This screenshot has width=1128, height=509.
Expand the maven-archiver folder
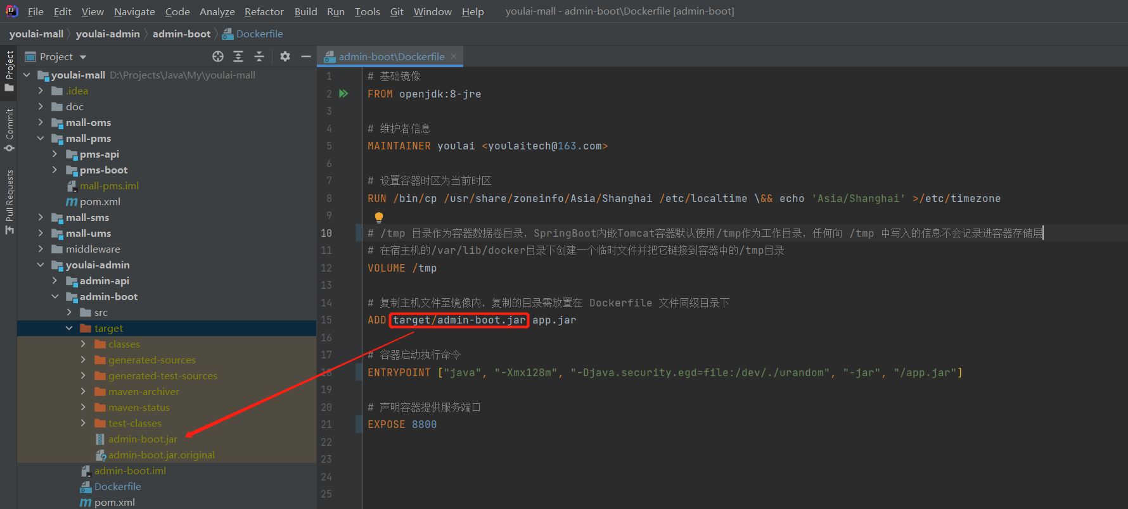83,391
